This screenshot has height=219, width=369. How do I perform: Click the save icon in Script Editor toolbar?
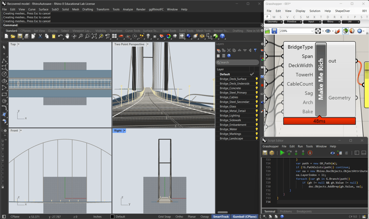coord(265,153)
